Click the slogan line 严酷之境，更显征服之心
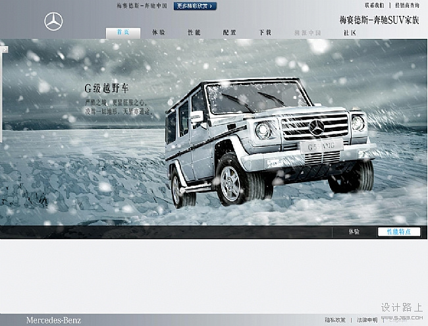This screenshot has height=326, width=428. (x=117, y=103)
